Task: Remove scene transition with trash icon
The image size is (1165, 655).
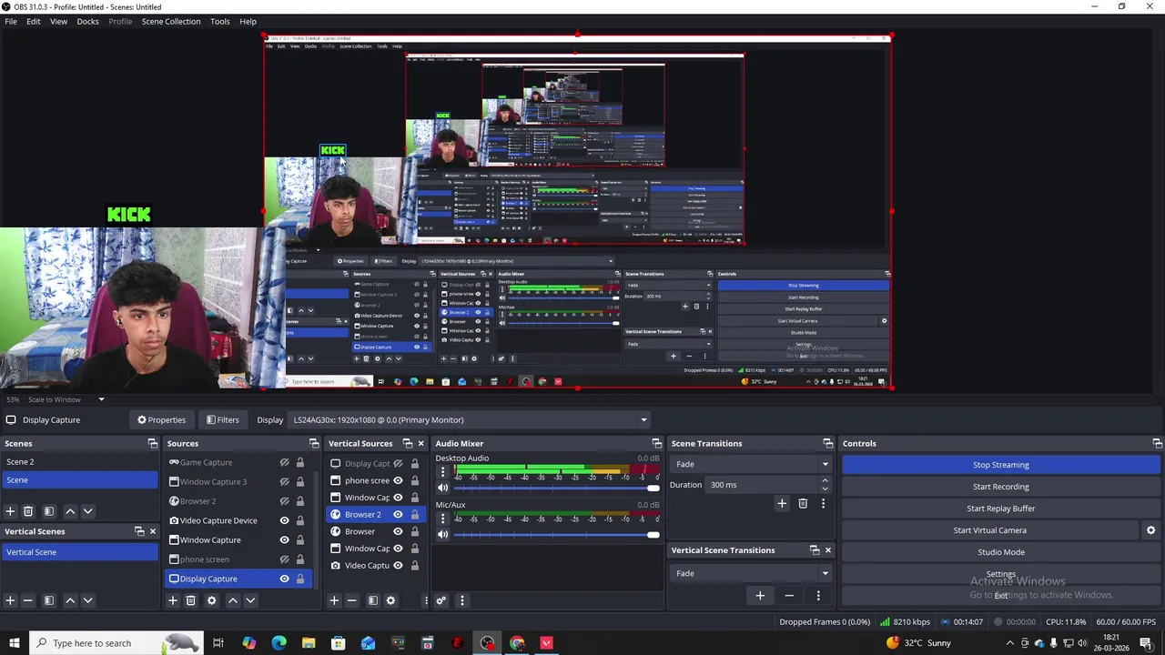Action: [803, 503]
